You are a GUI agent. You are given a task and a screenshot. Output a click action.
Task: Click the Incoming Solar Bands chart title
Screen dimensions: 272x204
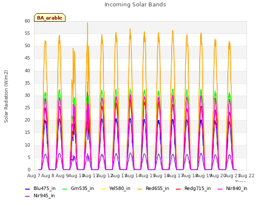[x=135, y=5]
